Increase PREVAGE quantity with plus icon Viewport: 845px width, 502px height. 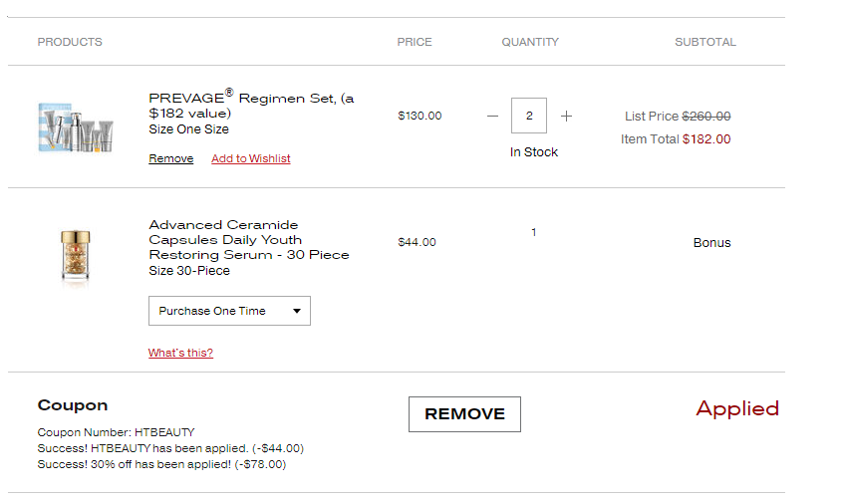pos(566,116)
